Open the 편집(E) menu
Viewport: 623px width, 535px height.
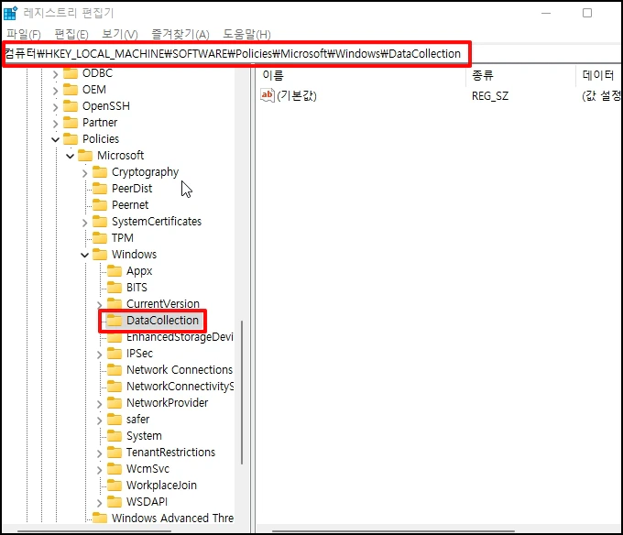pos(71,34)
